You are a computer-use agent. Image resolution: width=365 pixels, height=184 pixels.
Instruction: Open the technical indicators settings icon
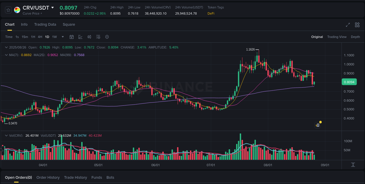(98, 37)
